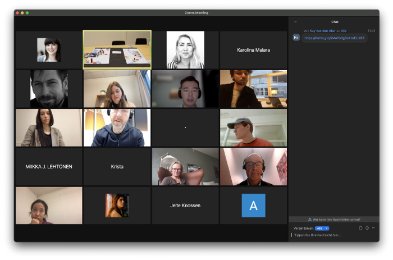Image resolution: width=393 pixels, height=260 pixels.
Task: Click sender name Kay van den Aker
Action: pos(321,31)
